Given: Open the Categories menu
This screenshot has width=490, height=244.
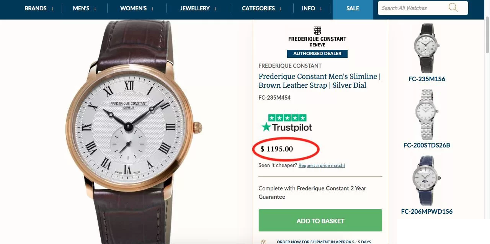Looking at the screenshot, I should (x=262, y=8).
